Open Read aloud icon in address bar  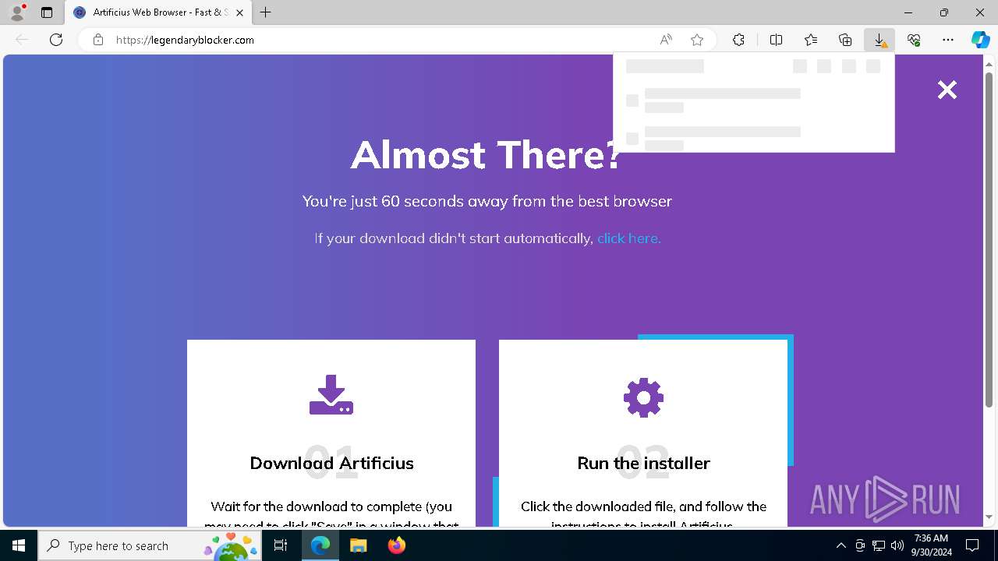coord(666,40)
